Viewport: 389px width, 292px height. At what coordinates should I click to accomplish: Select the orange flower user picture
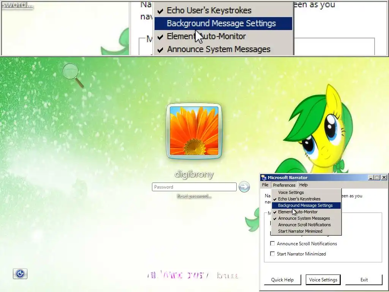(x=194, y=131)
